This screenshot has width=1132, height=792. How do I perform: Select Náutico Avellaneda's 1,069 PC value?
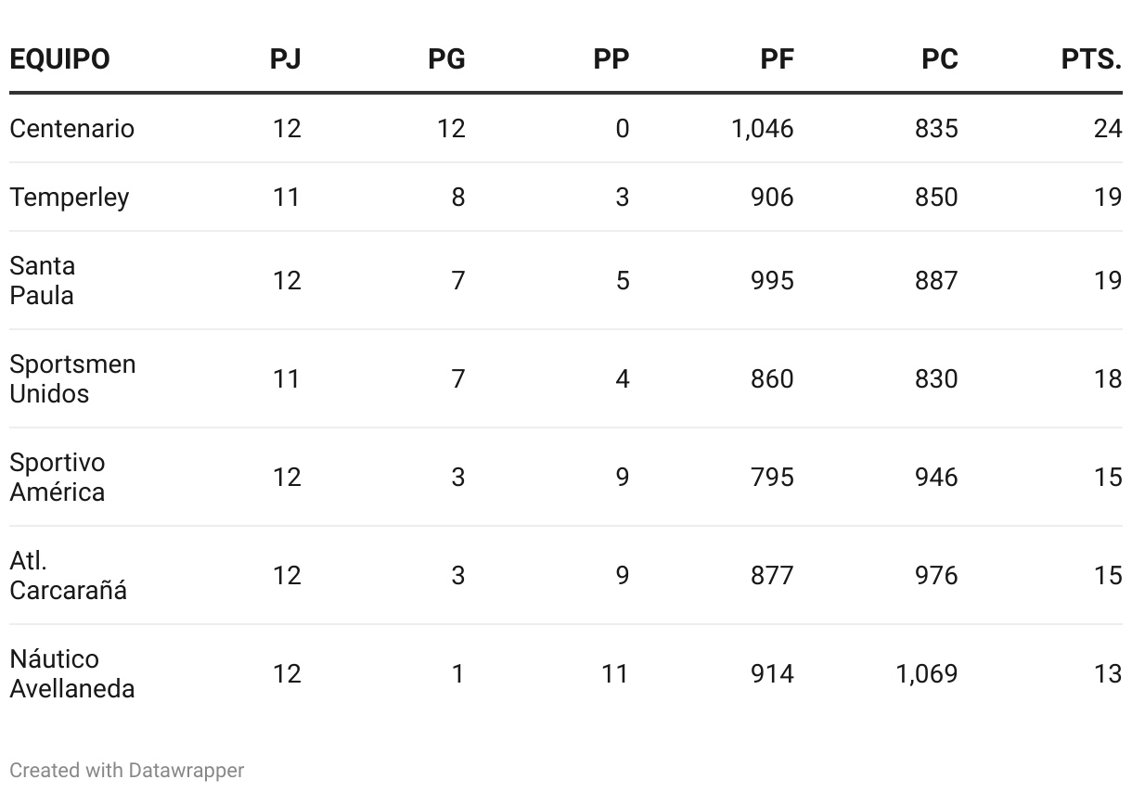pyautogui.click(x=926, y=673)
